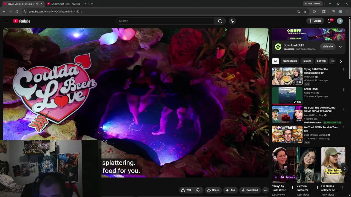
Task: Switch to Ghost Town - YouTube tab
Action: [x=66, y=4]
